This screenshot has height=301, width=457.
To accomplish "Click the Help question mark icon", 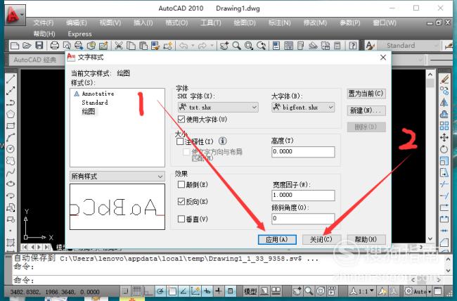I will (353, 46).
